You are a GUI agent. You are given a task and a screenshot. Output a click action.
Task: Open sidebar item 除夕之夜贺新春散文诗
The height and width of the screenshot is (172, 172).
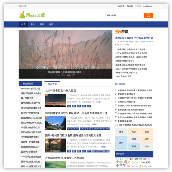[31, 108]
